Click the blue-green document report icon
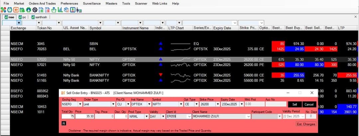359x136 pixels. tap(41, 10)
